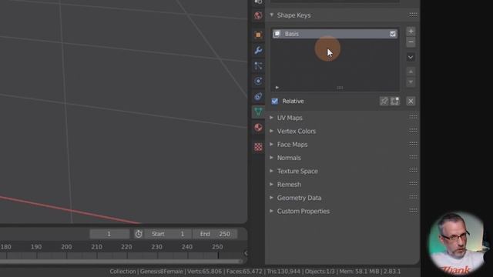This screenshot has width=493, height=277.
Task: Click Verts:65,806 in status bar
Action: point(205,272)
